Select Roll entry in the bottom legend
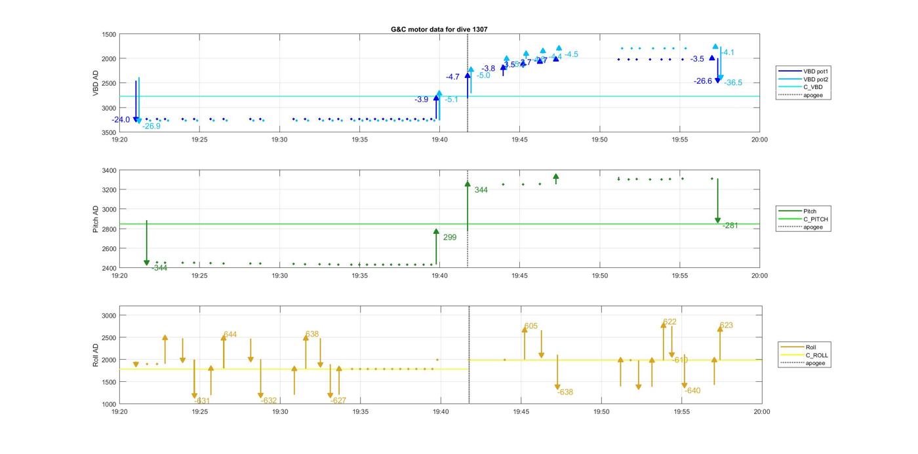 pyautogui.click(x=810, y=347)
